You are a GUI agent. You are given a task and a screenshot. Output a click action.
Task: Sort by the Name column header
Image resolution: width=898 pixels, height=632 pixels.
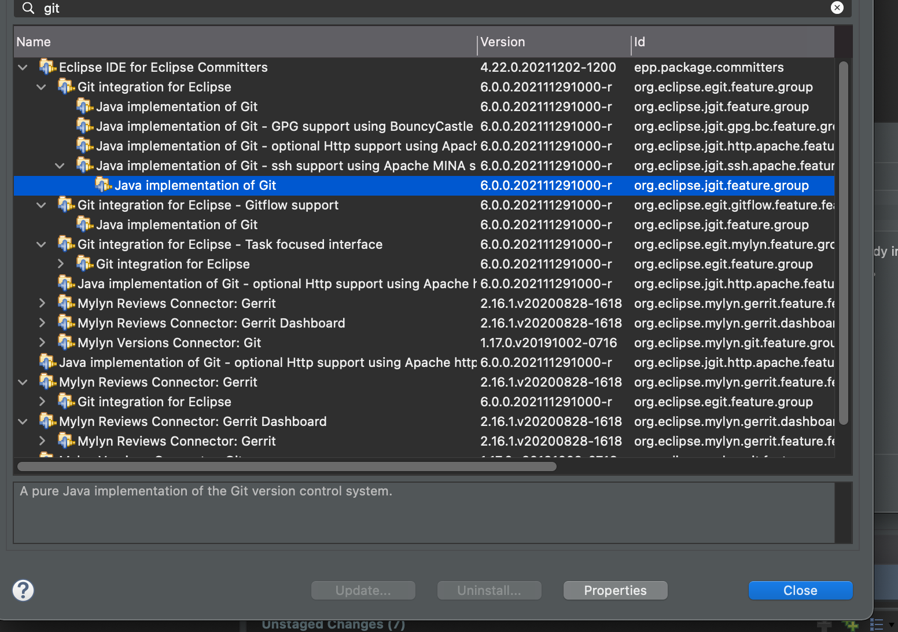[34, 42]
